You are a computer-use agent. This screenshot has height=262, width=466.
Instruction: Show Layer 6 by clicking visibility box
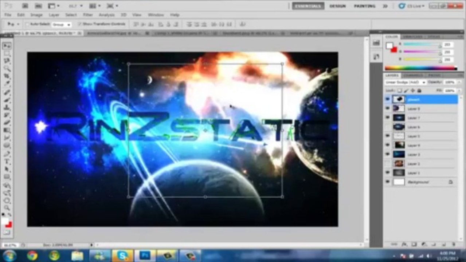387,127
